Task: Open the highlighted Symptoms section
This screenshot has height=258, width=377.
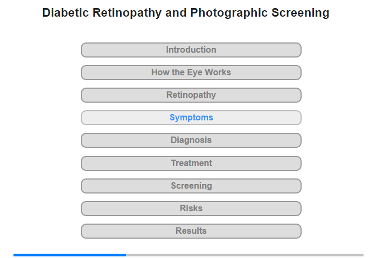Action: [191, 118]
